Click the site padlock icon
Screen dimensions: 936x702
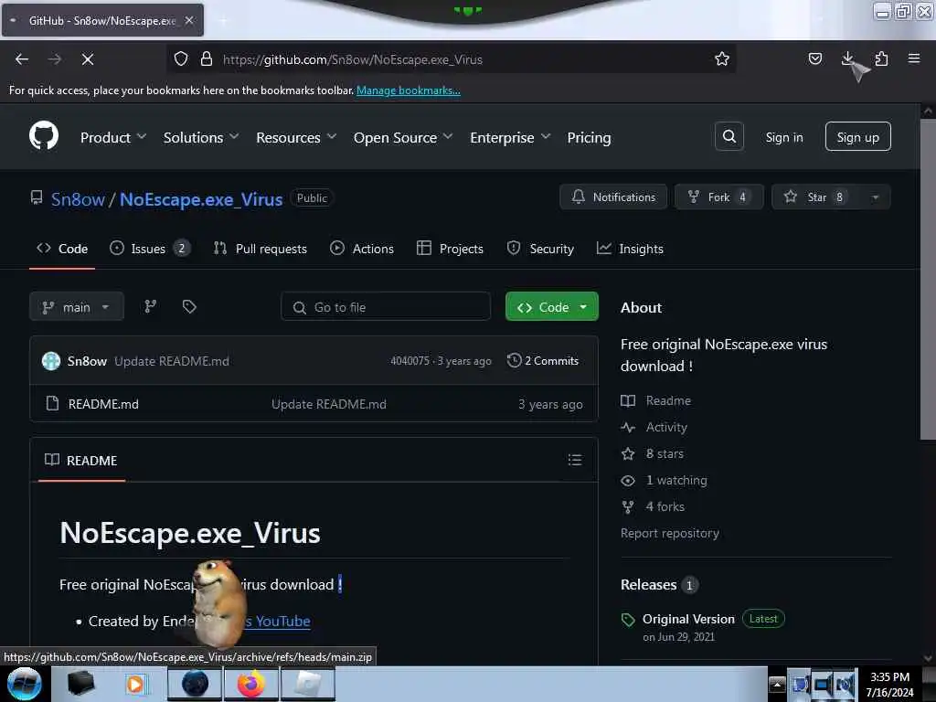point(207,58)
